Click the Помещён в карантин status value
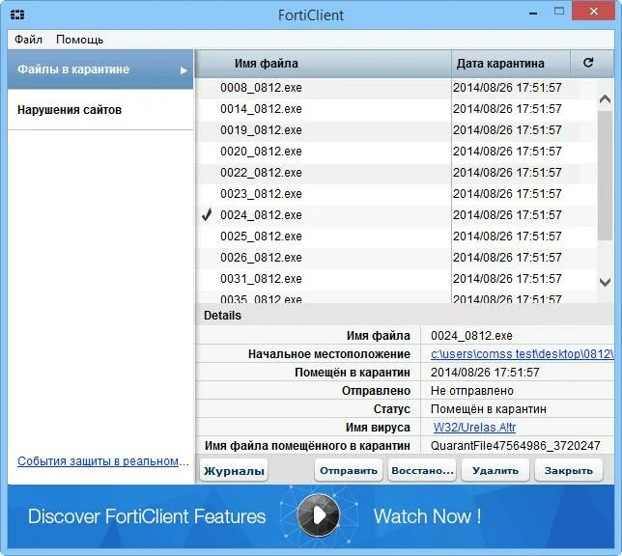 tap(489, 409)
